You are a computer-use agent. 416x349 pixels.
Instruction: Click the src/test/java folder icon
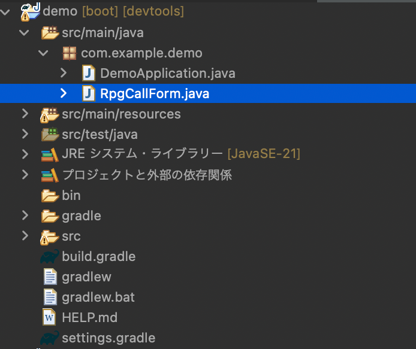50,134
